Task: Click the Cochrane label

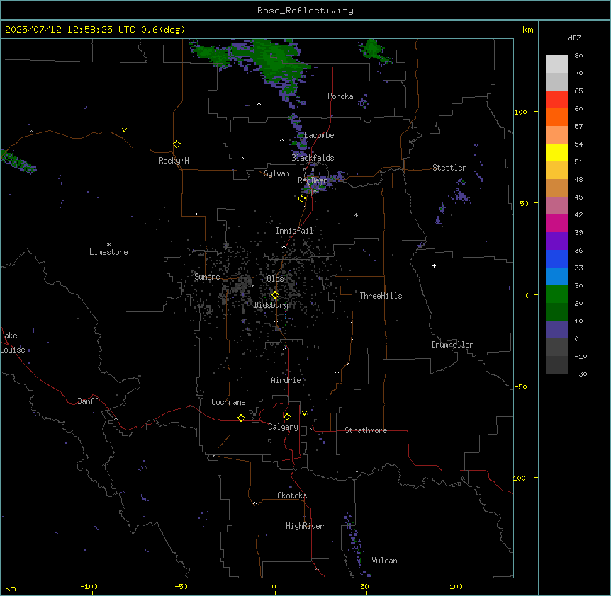Action: pos(228,402)
